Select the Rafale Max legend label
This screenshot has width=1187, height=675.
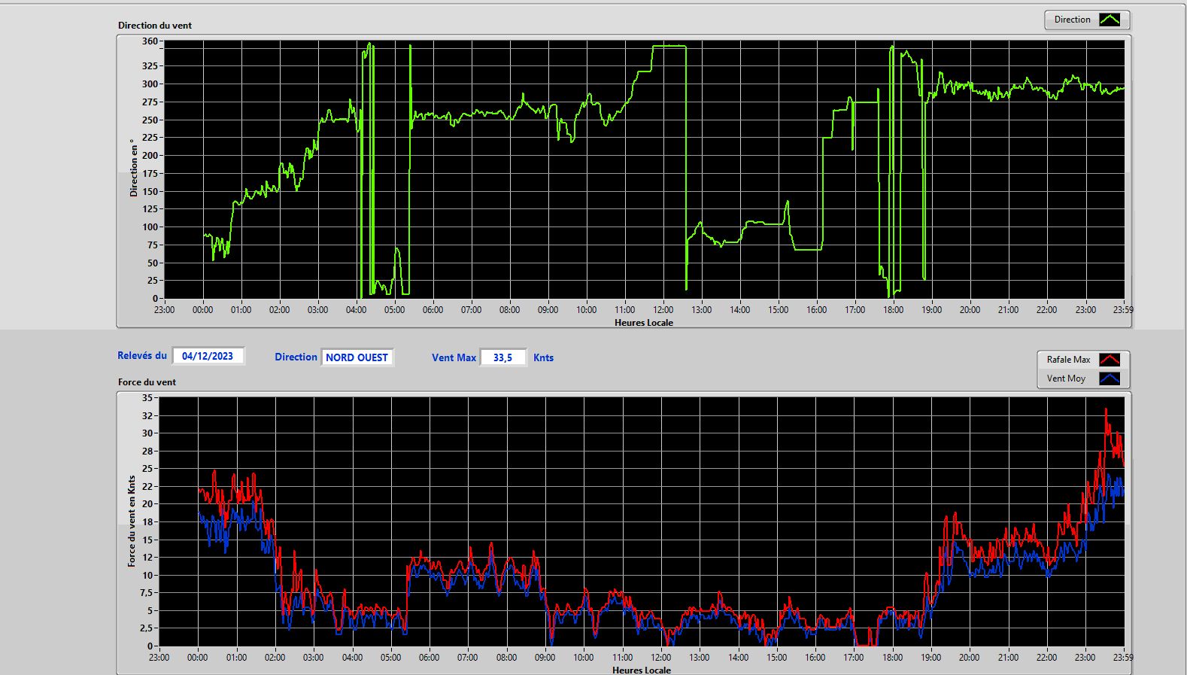[x=1068, y=360]
